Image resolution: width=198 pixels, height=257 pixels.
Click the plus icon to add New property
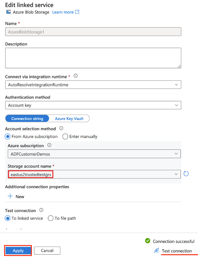point(10,196)
